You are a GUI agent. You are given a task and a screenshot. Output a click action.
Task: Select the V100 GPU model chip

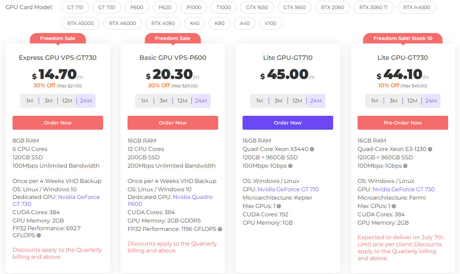pos(270,24)
